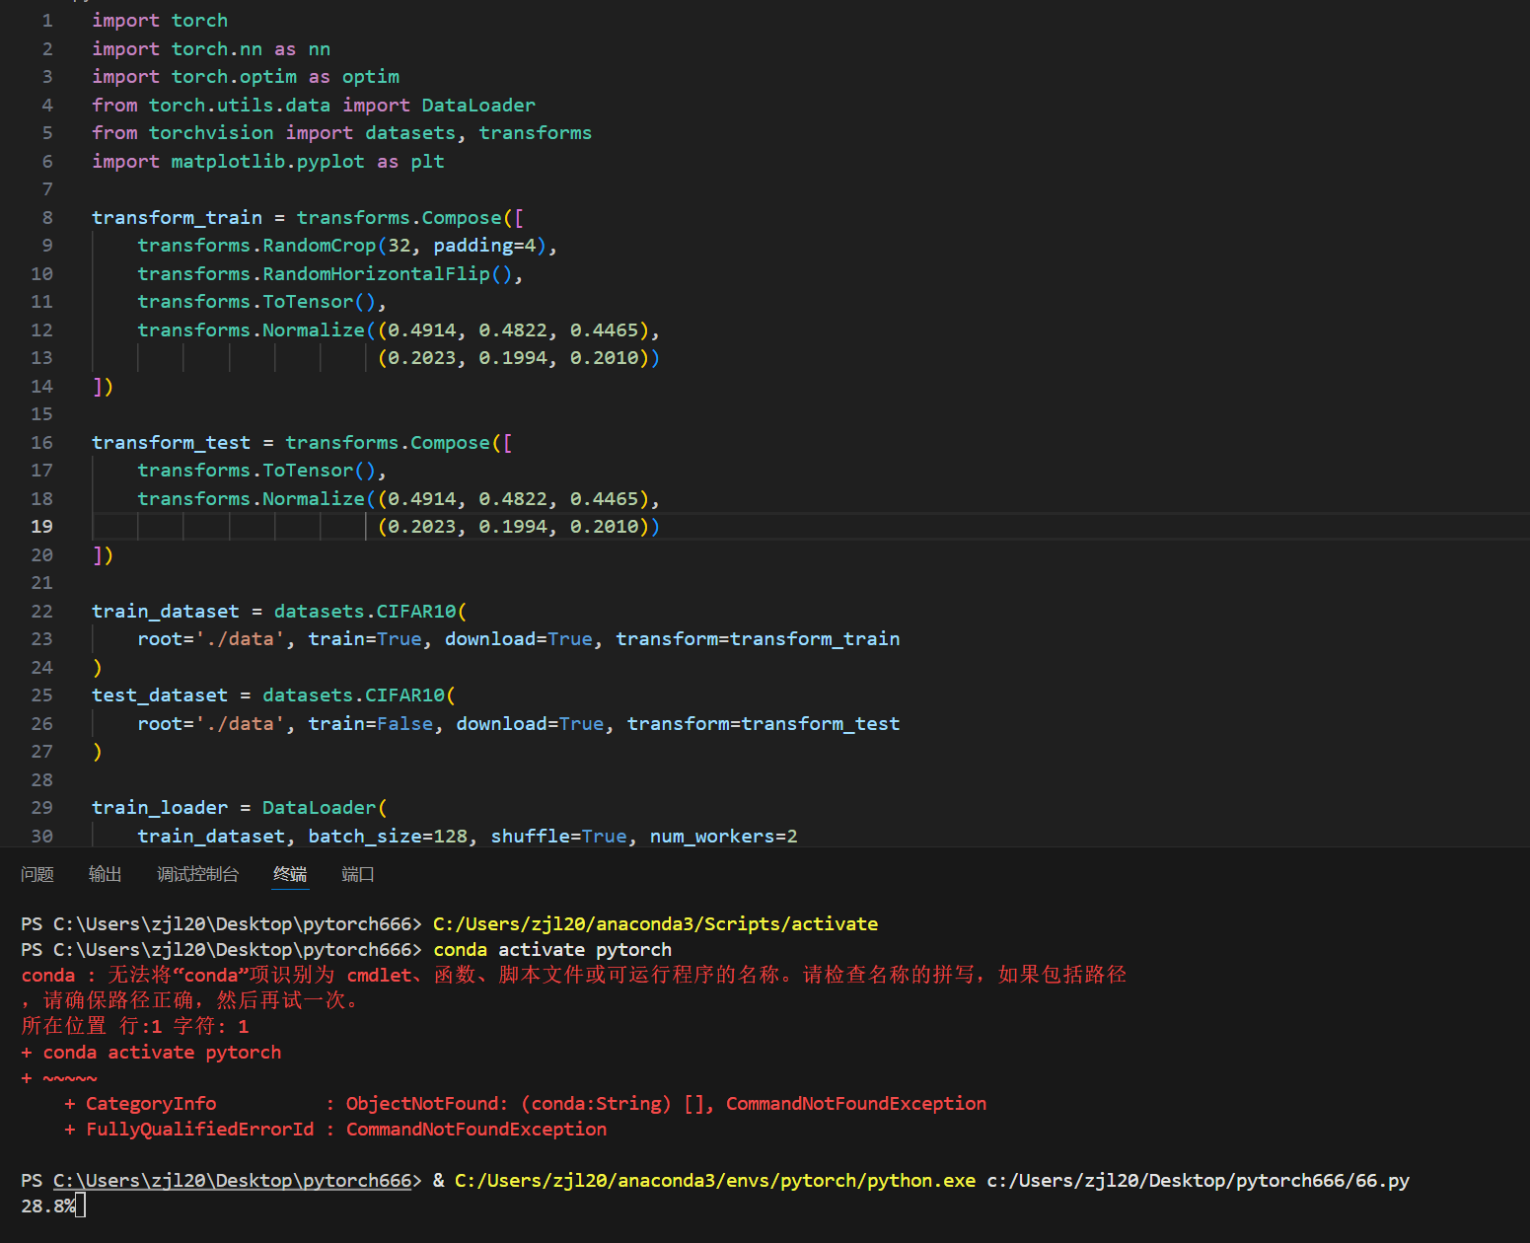Switch to the 输出 tab
The image size is (1530, 1243).
pyautogui.click(x=106, y=874)
